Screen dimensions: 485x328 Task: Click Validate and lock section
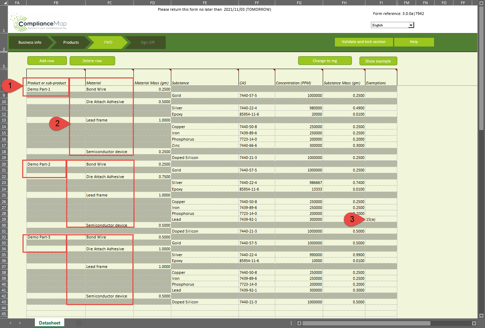point(364,42)
